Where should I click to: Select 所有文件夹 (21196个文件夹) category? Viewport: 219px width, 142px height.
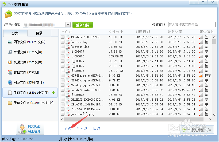[x=30, y=103]
